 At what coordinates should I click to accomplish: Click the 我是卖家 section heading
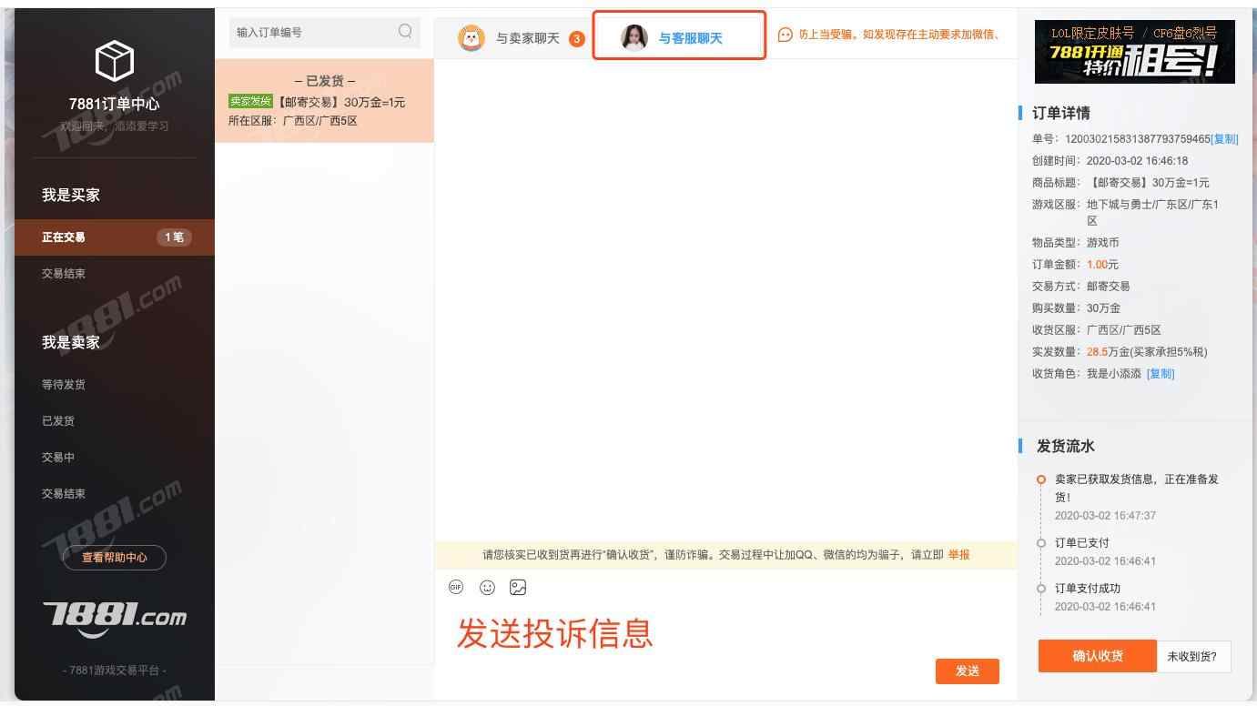71,343
